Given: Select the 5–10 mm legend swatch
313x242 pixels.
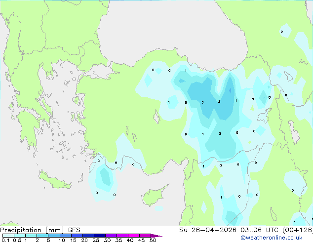Looking at the screenshot, I should [x=54, y=236].
